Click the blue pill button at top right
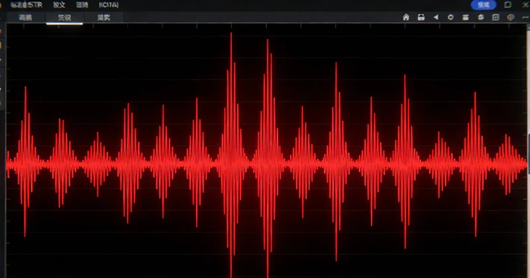This screenshot has width=530, height=278. 483,5
